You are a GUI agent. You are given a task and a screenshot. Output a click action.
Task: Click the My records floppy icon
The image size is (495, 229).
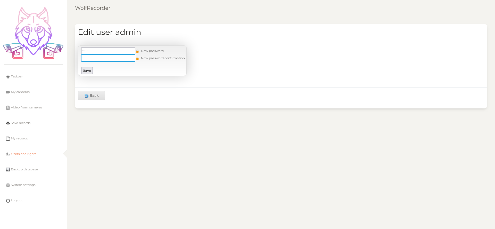click(8, 139)
